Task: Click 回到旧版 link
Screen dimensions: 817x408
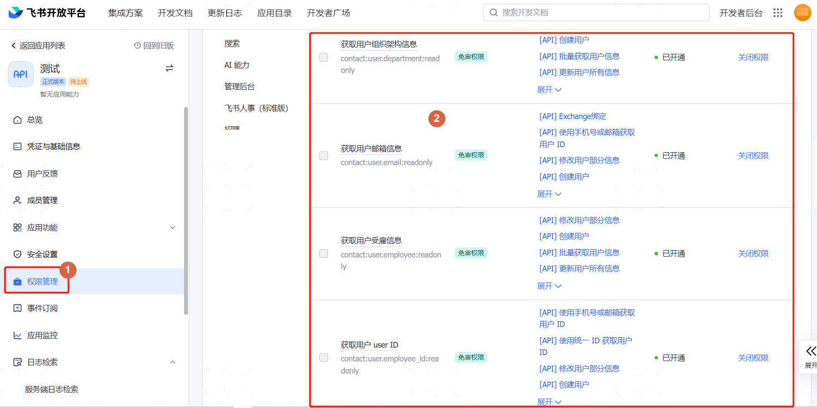Action: point(154,46)
